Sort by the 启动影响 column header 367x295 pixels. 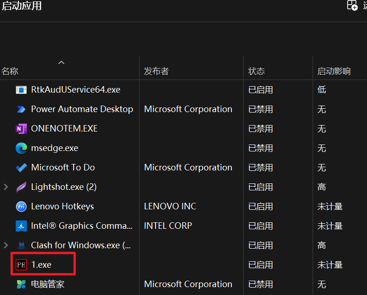334,71
